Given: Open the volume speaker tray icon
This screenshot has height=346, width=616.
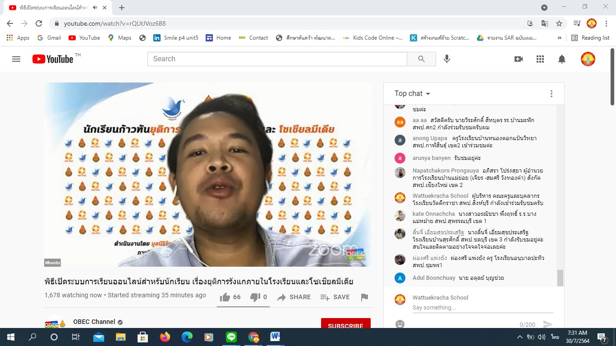Looking at the screenshot, I should 542,337.
